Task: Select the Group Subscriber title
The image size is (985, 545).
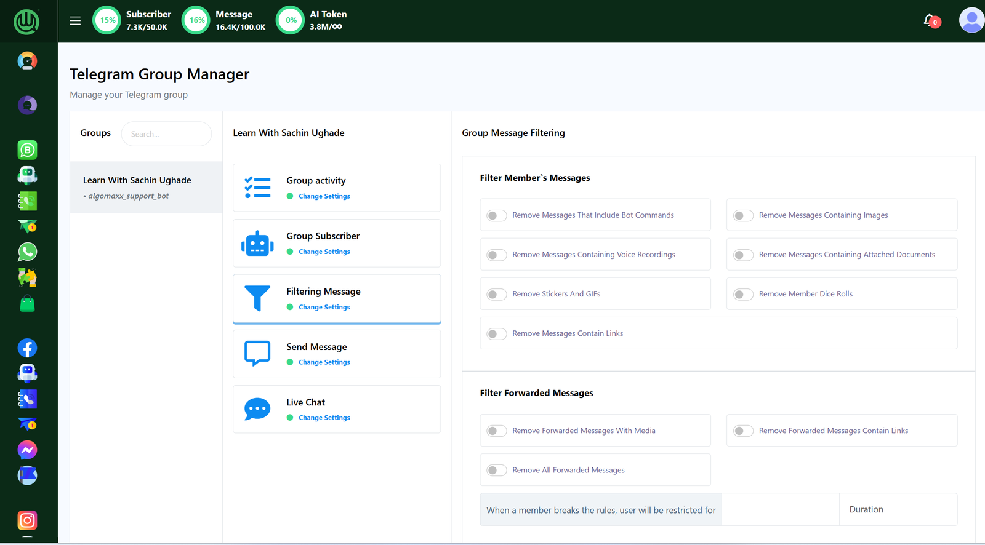Action: click(323, 236)
